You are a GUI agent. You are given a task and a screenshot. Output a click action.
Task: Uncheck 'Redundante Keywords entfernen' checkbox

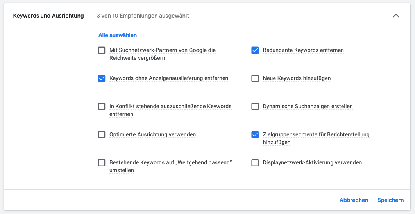click(x=255, y=50)
